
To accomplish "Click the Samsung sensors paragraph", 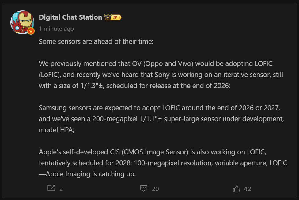I will (159, 119).
